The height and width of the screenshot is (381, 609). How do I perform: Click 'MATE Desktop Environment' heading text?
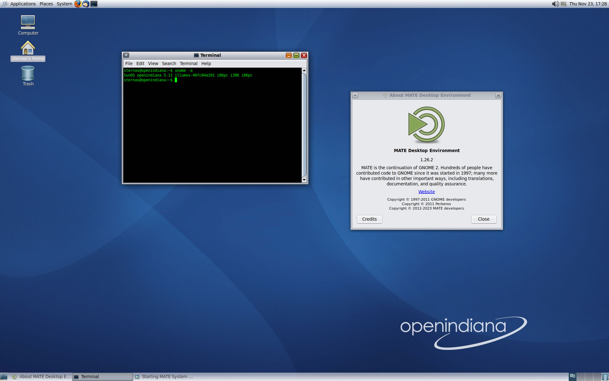click(x=427, y=150)
